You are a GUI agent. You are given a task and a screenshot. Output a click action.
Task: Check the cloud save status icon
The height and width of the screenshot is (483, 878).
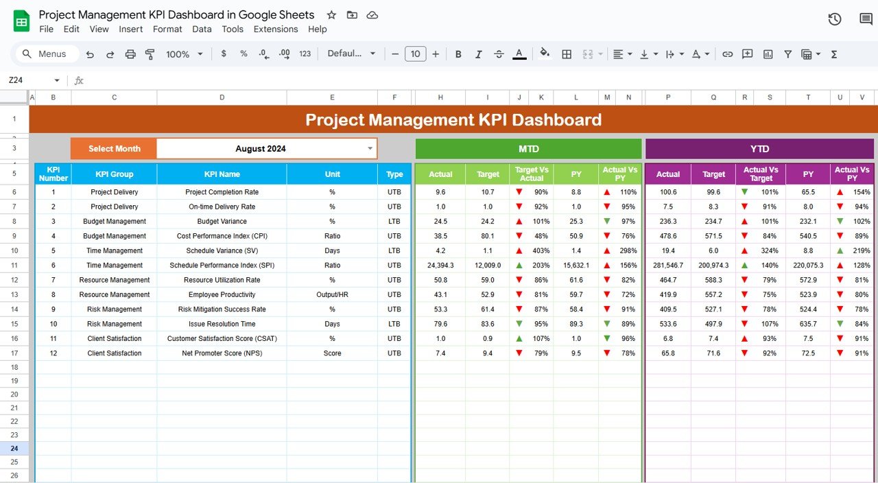[372, 15]
